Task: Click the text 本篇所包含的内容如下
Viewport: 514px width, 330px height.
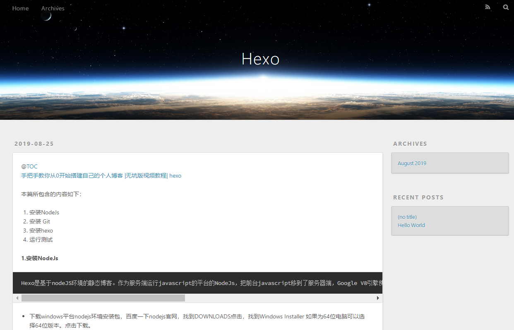Action: 51,194
